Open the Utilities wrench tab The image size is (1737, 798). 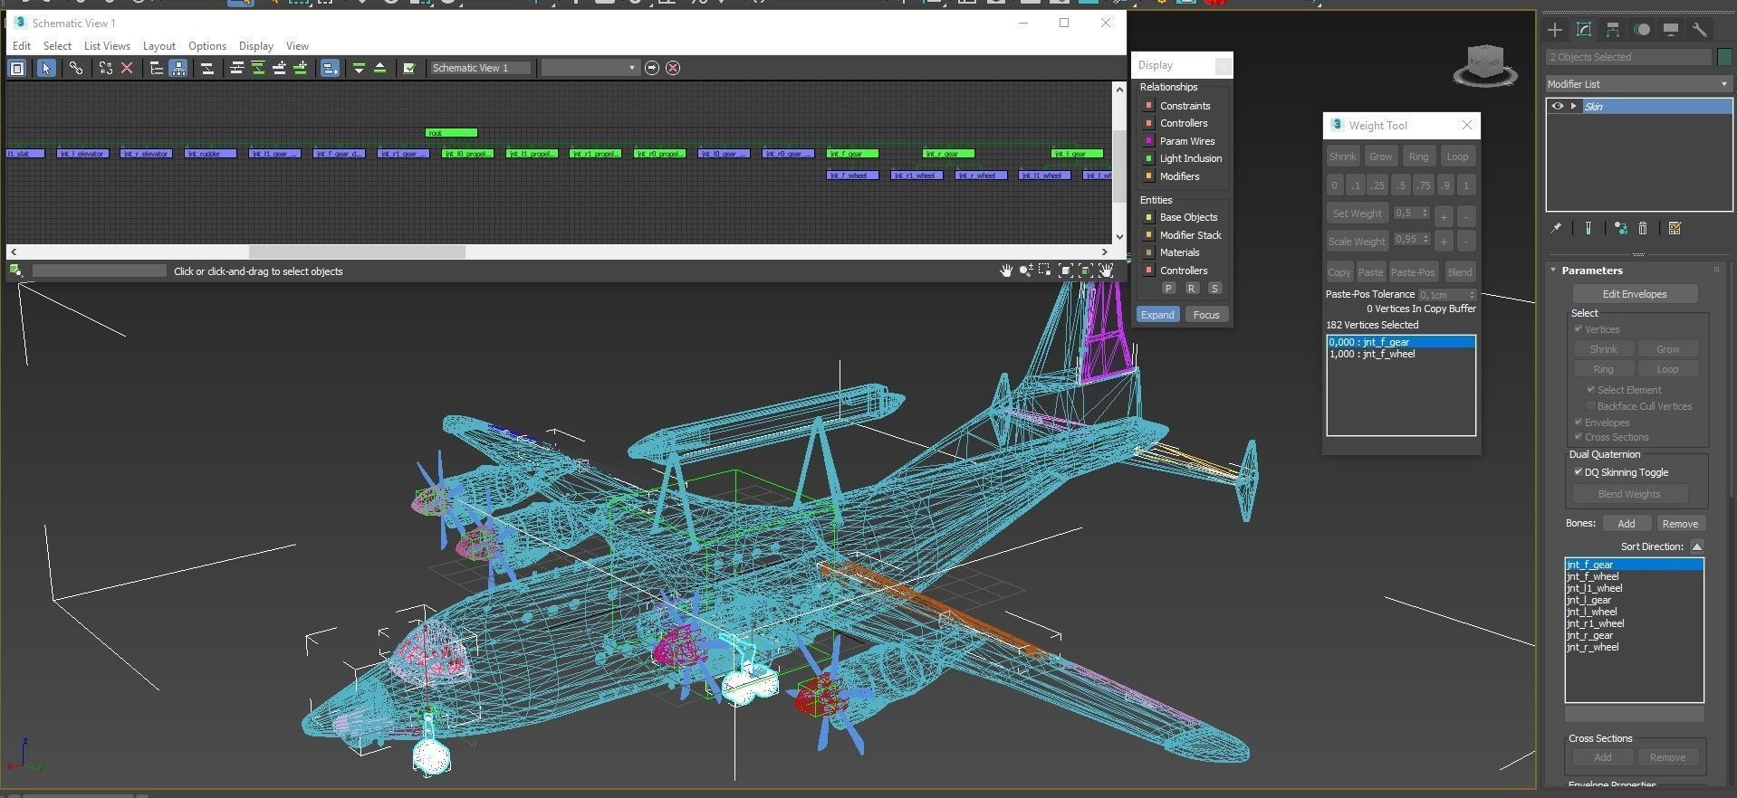(x=1699, y=30)
